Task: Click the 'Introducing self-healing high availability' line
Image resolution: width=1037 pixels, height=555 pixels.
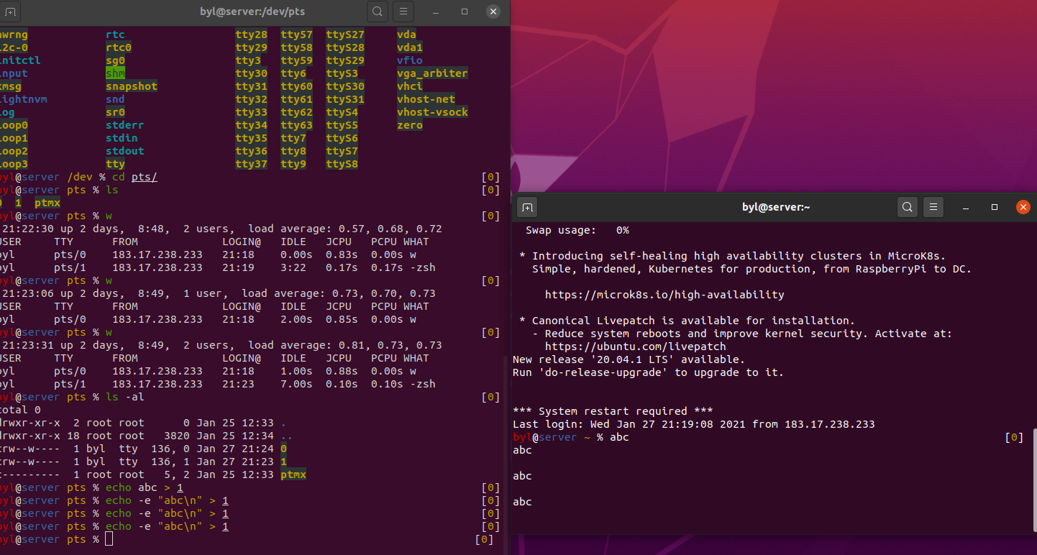Action: pos(733,256)
